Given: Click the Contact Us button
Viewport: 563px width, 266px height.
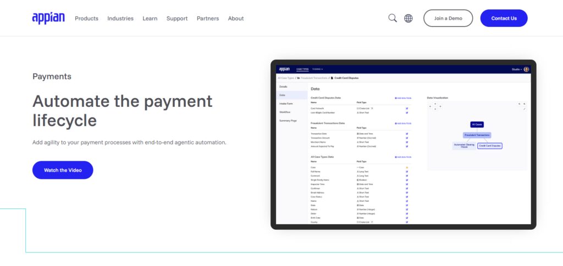Looking at the screenshot, I should [x=504, y=18].
